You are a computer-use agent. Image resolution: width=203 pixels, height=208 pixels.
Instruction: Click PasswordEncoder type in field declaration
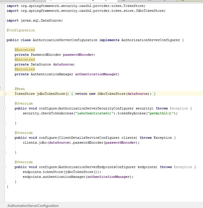coord(46,55)
